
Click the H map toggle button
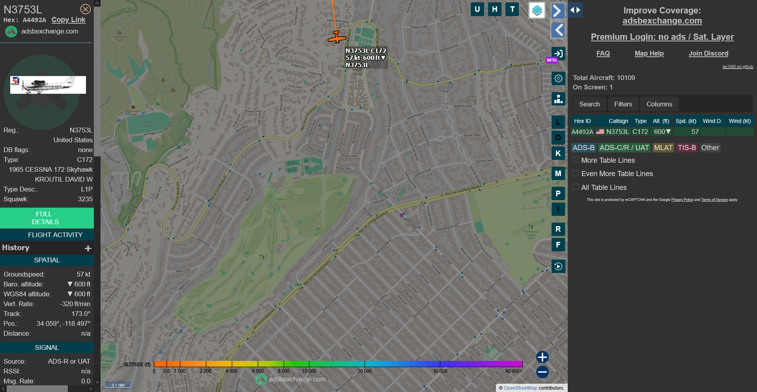[494, 9]
